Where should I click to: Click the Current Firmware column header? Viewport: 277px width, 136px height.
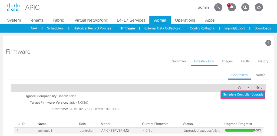click(x=155, y=124)
